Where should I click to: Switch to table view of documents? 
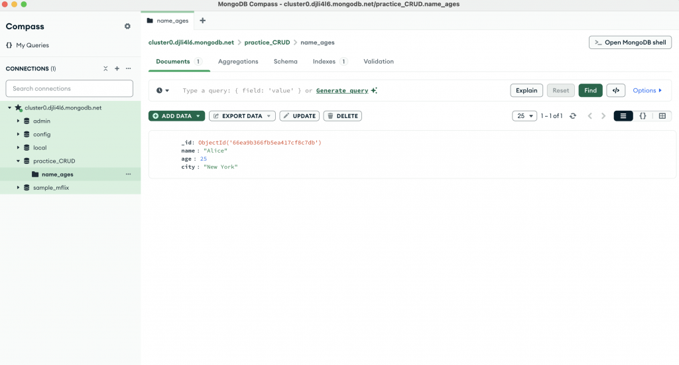point(662,115)
